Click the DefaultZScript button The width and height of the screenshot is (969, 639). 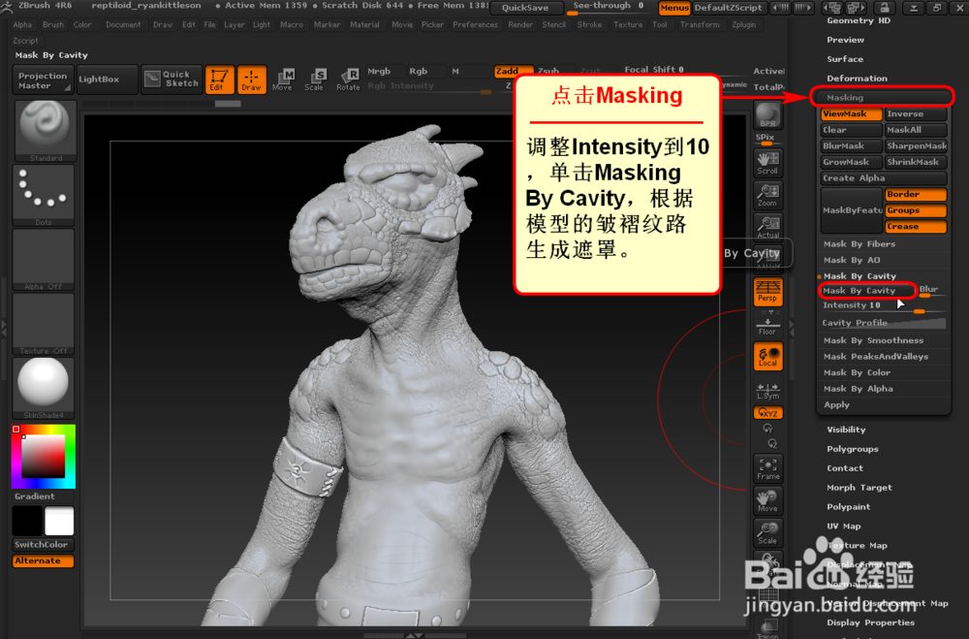tap(728, 8)
